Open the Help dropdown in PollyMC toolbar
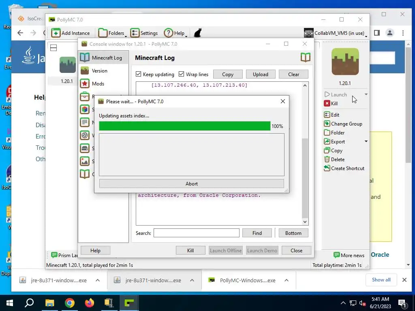The image size is (415, 311). (176, 33)
